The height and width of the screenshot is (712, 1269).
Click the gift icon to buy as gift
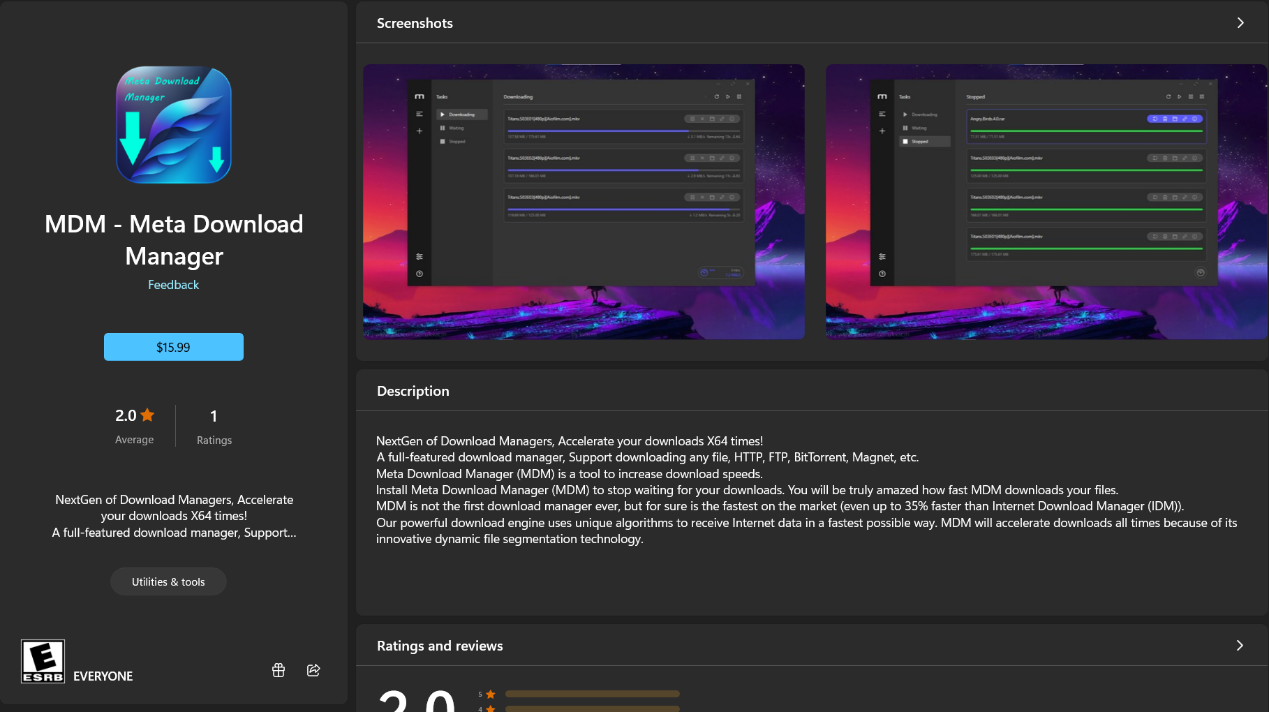pos(279,670)
